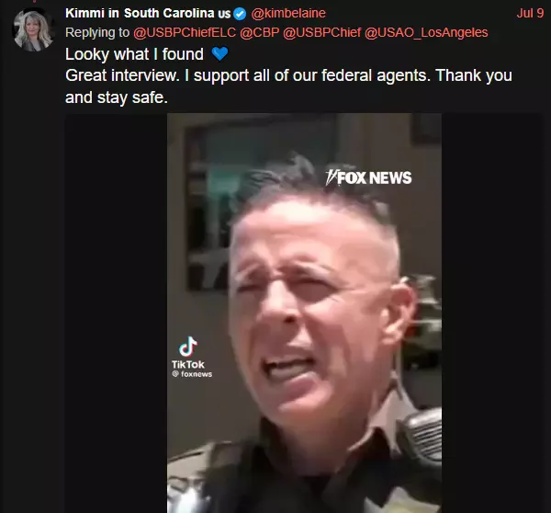Click the blue heart emoji
Screen dimensions: 551x513
point(220,54)
